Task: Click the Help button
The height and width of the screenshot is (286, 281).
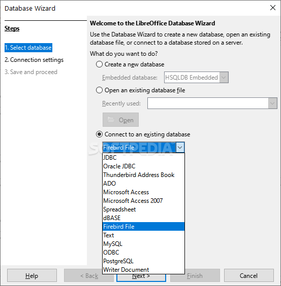Action: coord(32,275)
